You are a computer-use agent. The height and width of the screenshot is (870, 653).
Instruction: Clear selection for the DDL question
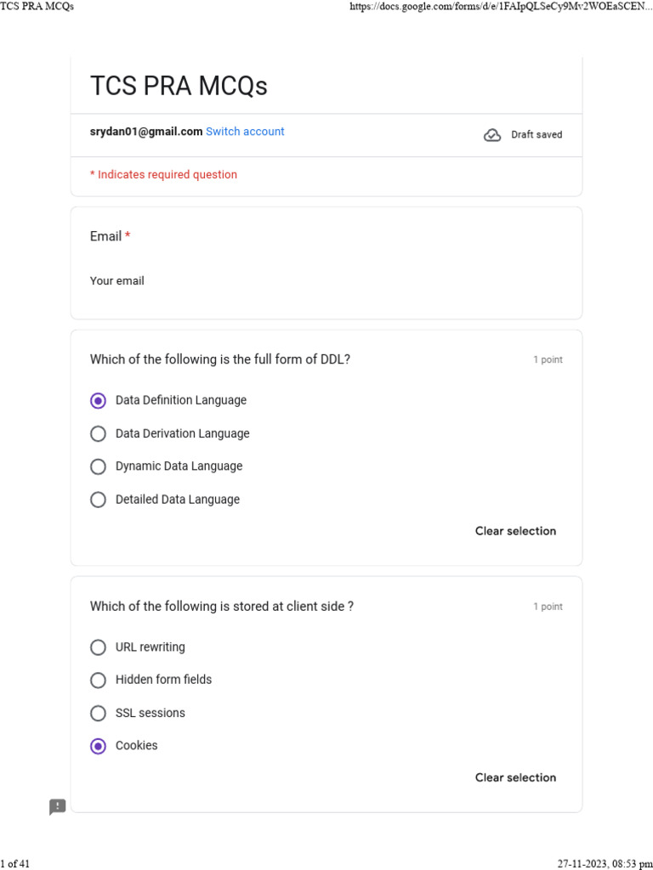(515, 531)
